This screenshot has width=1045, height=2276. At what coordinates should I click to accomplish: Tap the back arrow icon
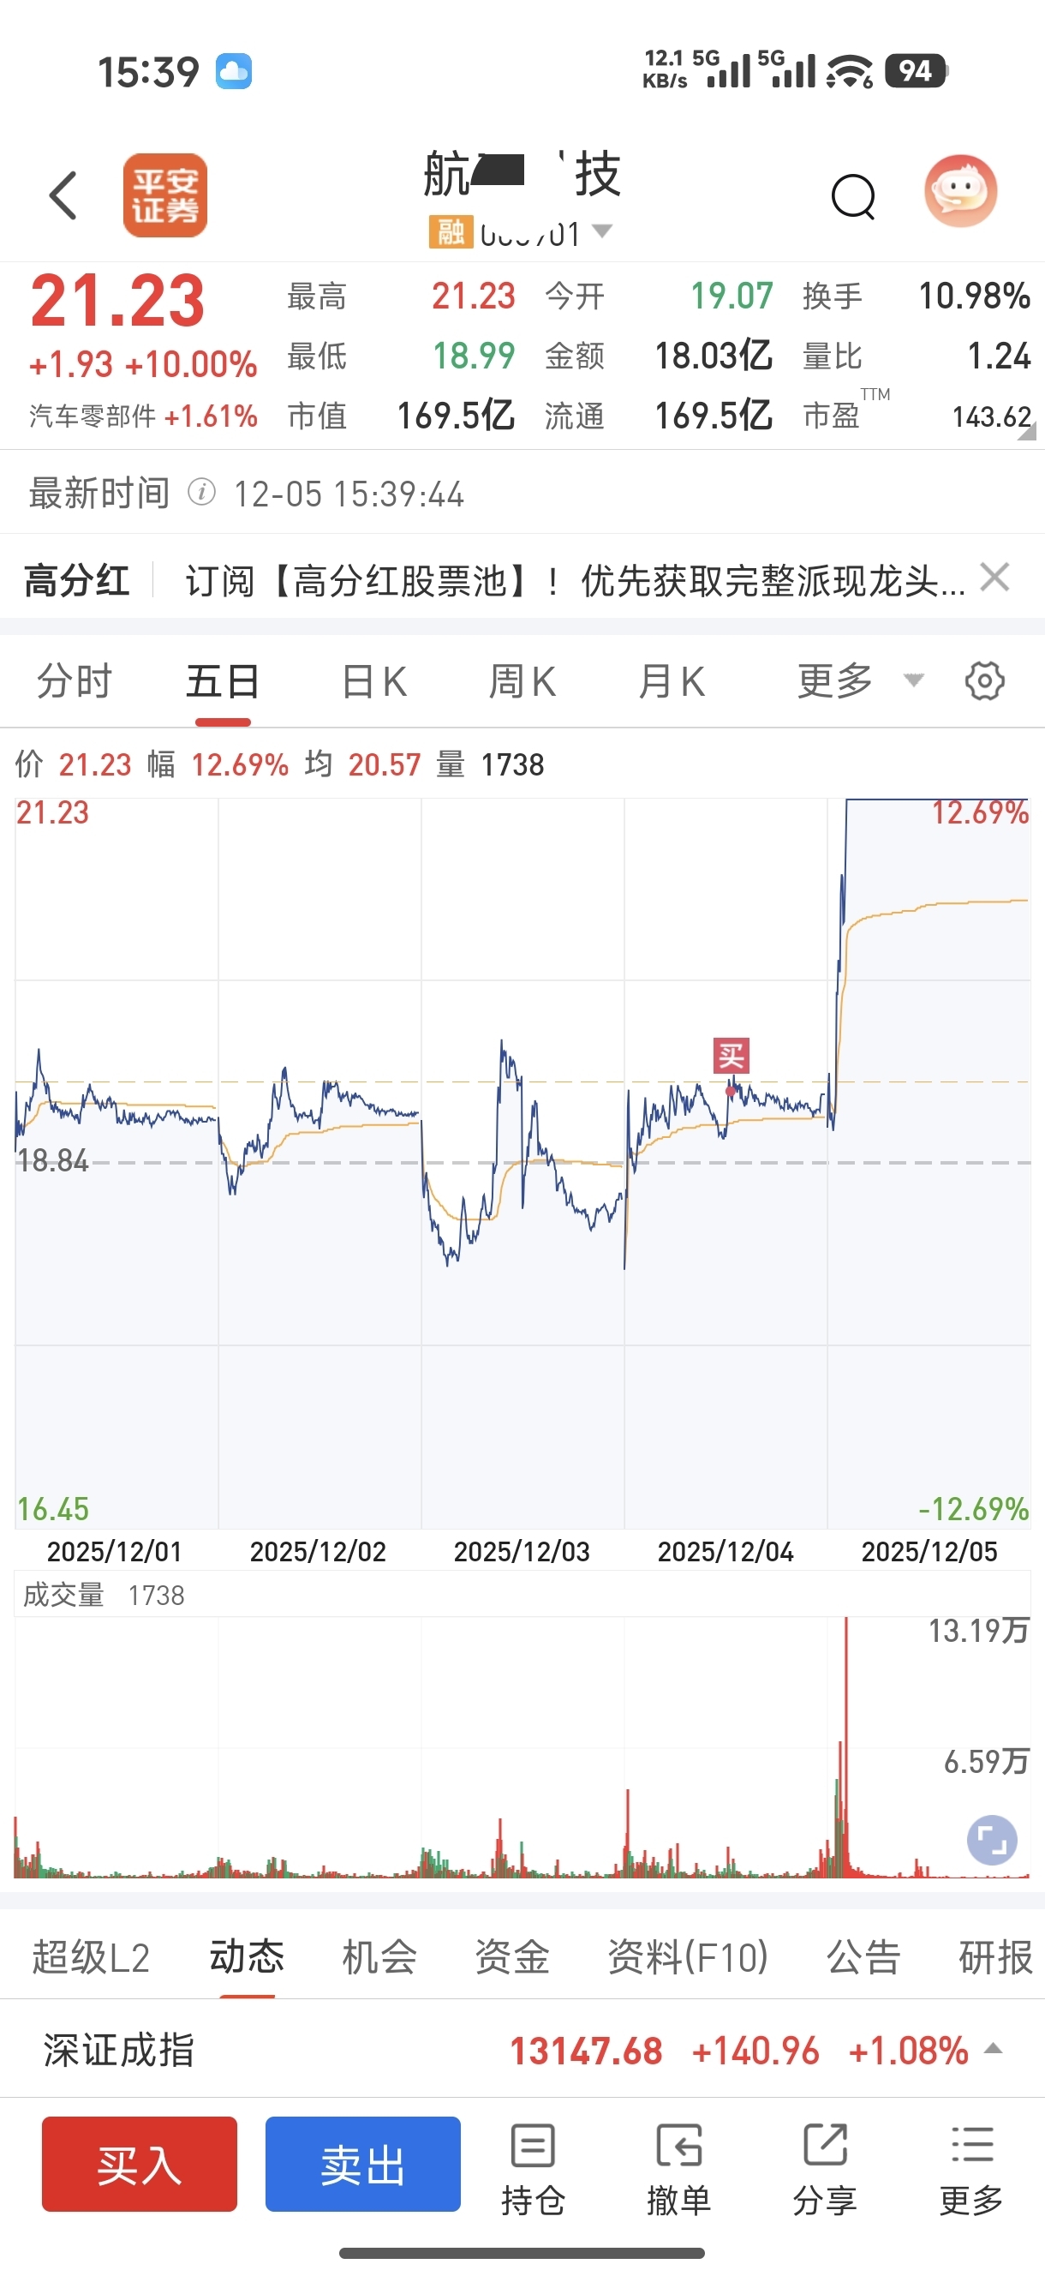[x=63, y=195]
